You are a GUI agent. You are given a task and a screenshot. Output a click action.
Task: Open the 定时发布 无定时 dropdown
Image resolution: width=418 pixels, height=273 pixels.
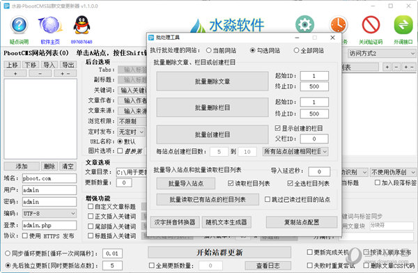pos(132,132)
